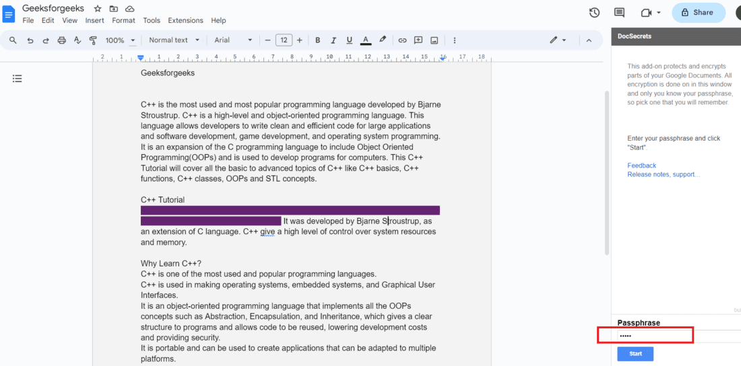This screenshot has width=741, height=366.
Task: Expand video call options arrow
Action: (x=659, y=13)
